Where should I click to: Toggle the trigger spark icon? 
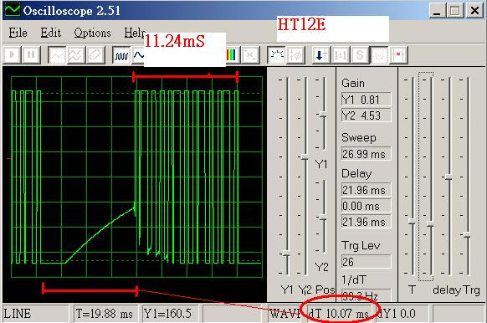pos(276,55)
